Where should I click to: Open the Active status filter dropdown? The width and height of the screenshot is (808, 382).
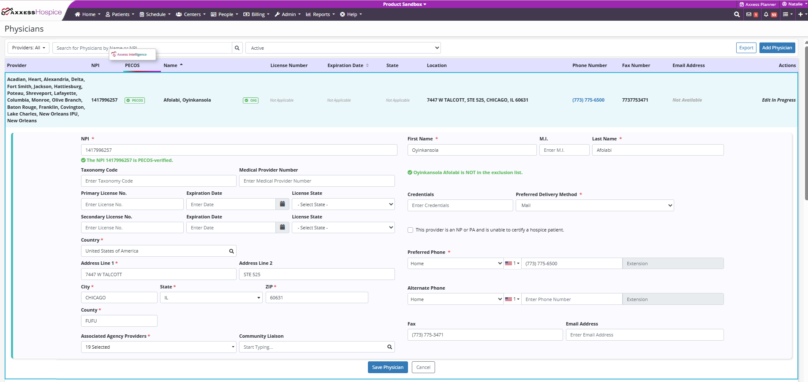coord(343,48)
